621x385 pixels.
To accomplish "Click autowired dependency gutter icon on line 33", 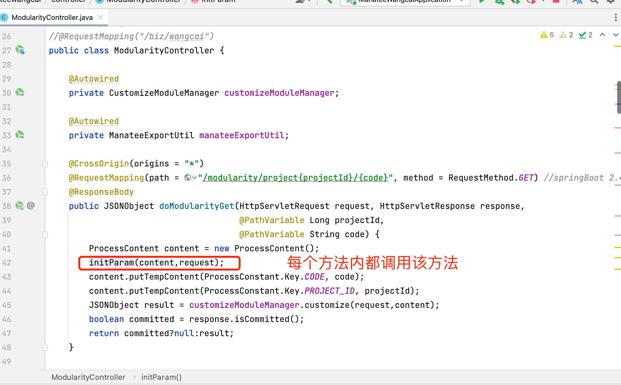I will pos(20,135).
